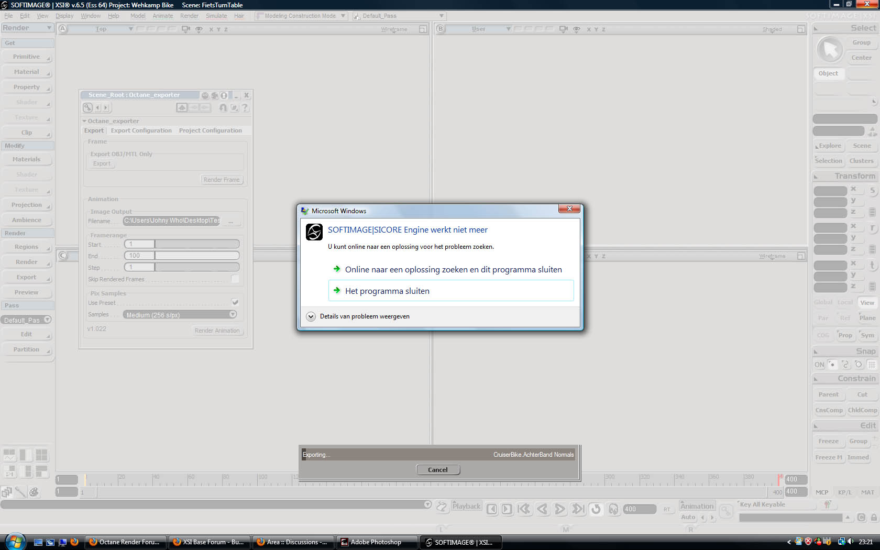Click the Windows Start orb
Image resolution: width=880 pixels, height=550 pixels.
[15, 541]
